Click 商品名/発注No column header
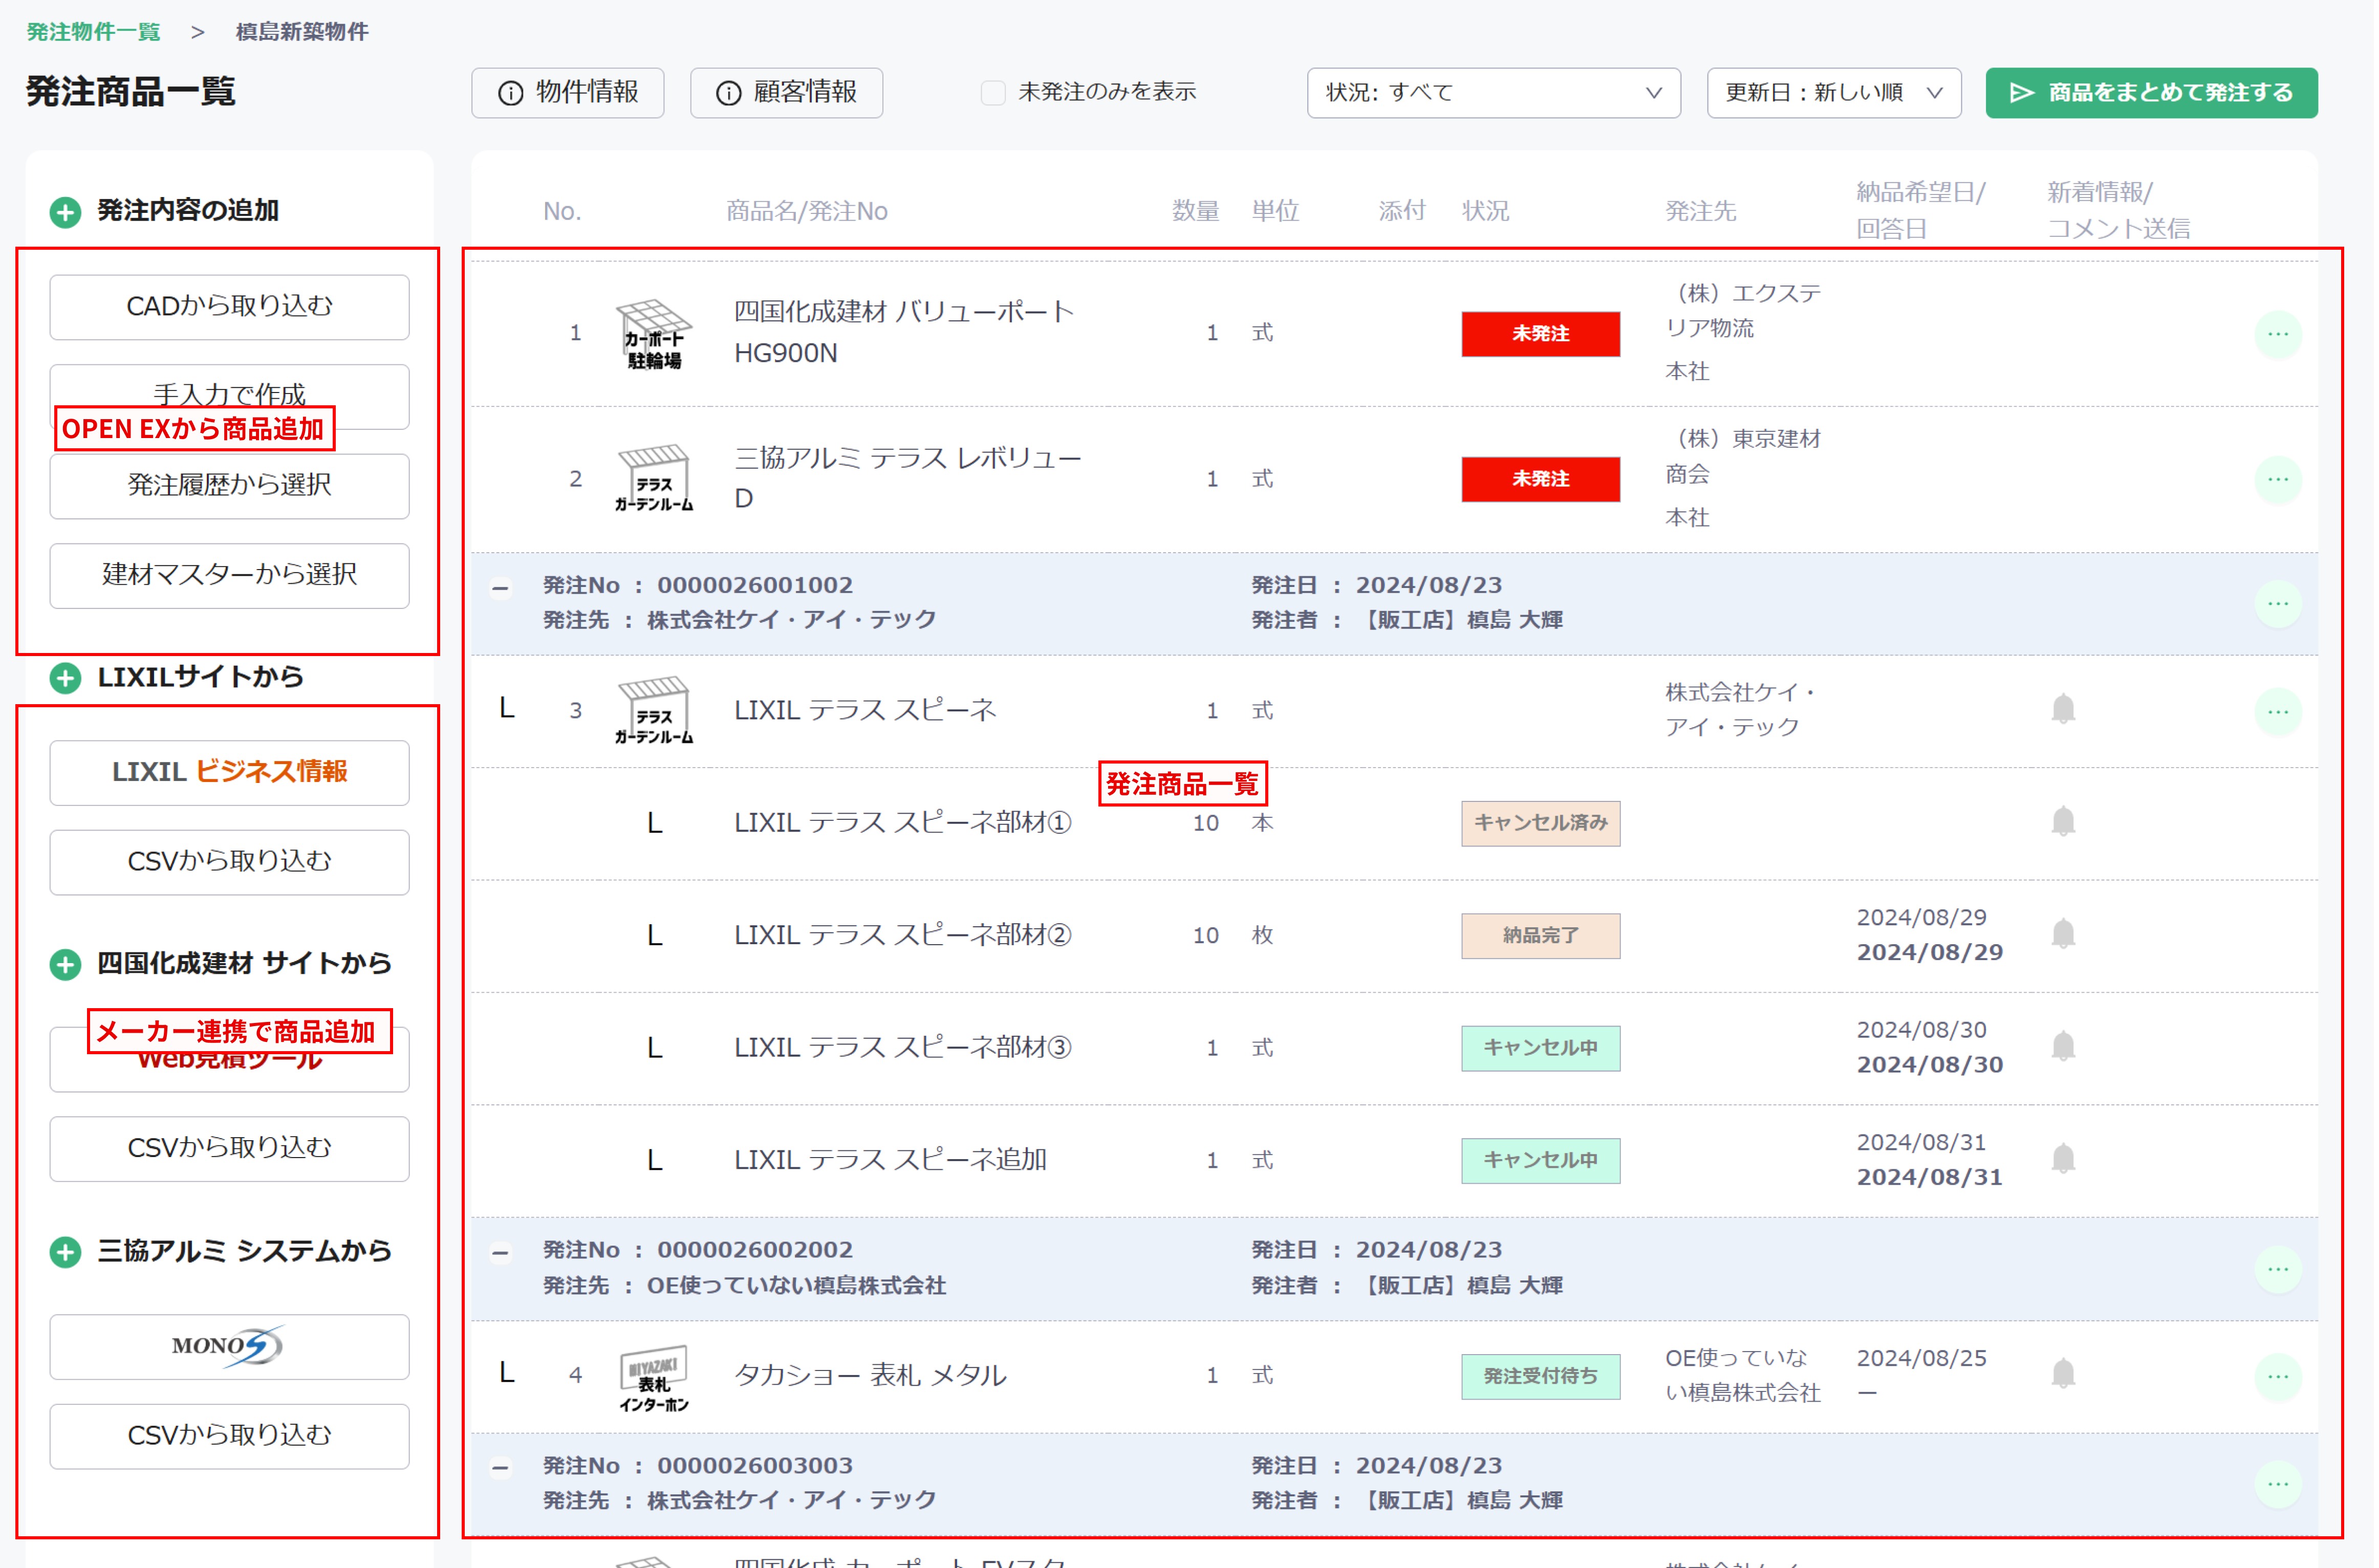Screen dimensions: 2379x1568 (x=806, y=211)
